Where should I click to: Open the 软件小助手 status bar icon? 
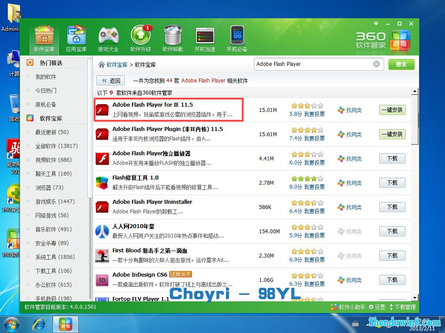coord(348,307)
